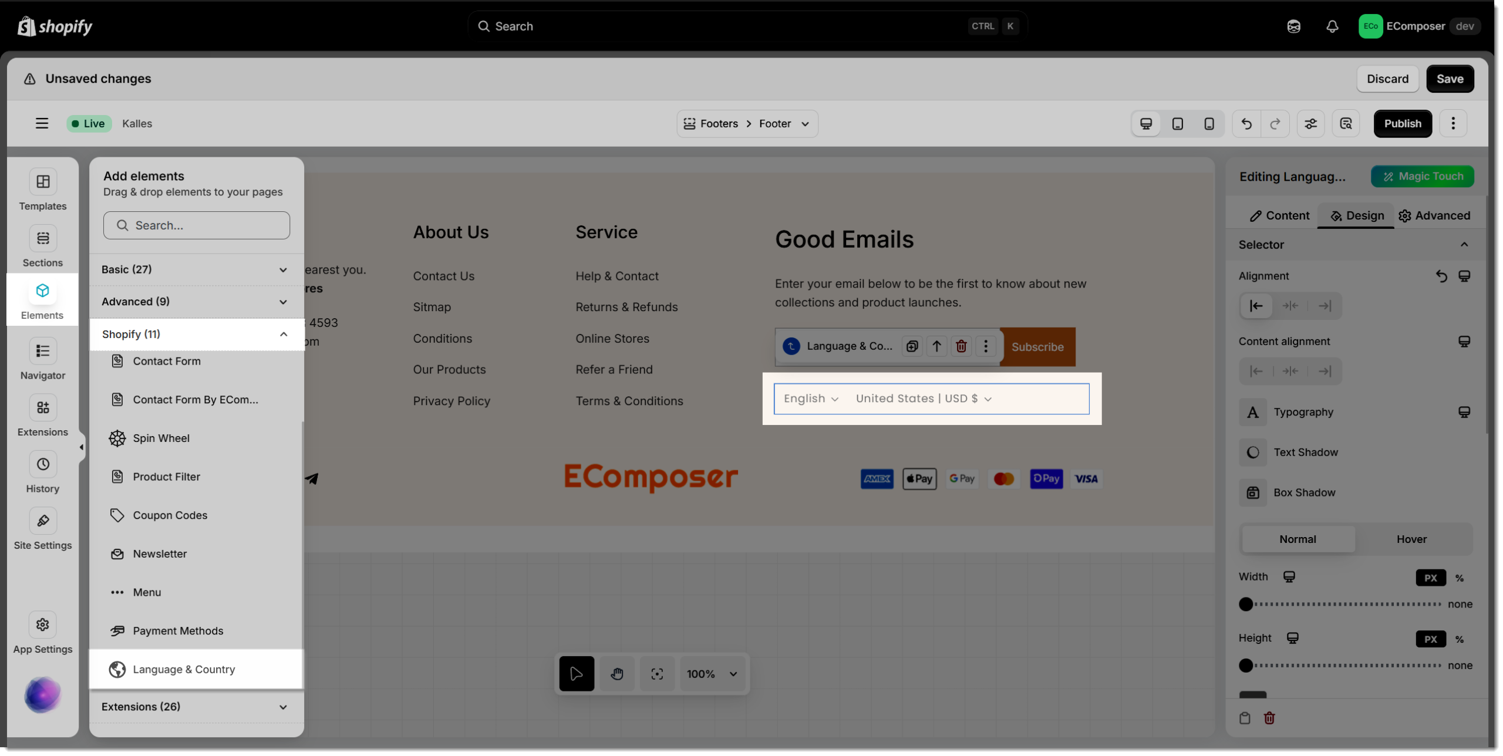The width and height of the screenshot is (1503, 756).
Task: Switch to mobile preview icon
Action: tap(1209, 123)
